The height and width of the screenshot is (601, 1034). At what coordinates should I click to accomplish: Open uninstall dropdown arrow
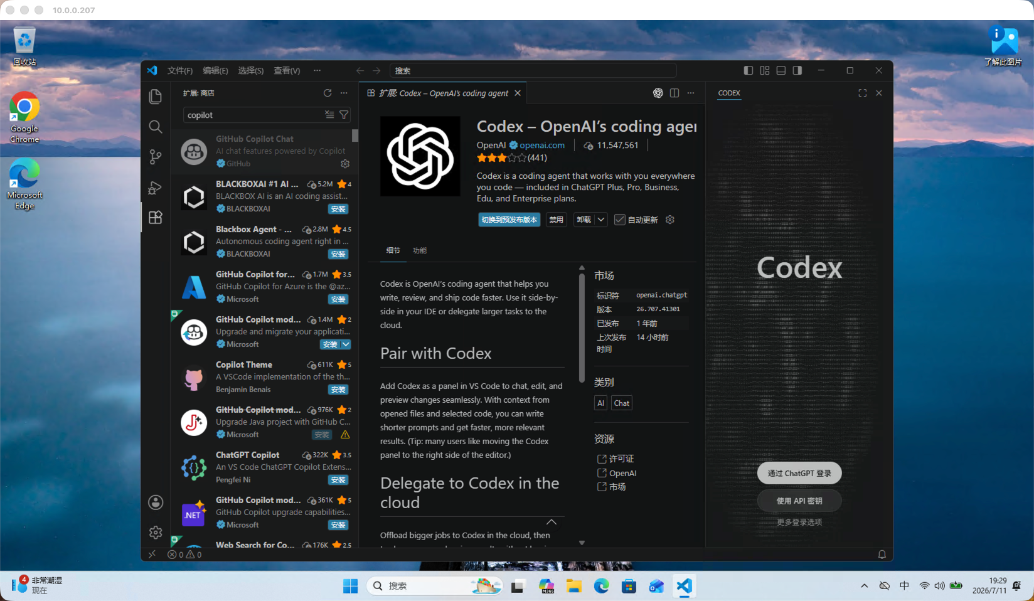(x=601, y=220)
